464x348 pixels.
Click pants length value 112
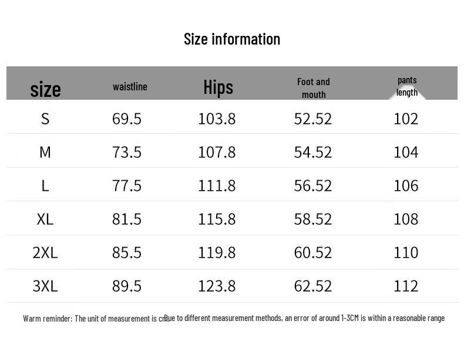tap(406, 286)
